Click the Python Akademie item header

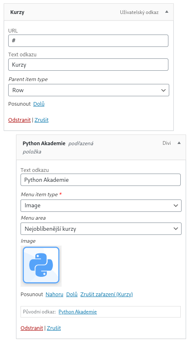[101, 147]
